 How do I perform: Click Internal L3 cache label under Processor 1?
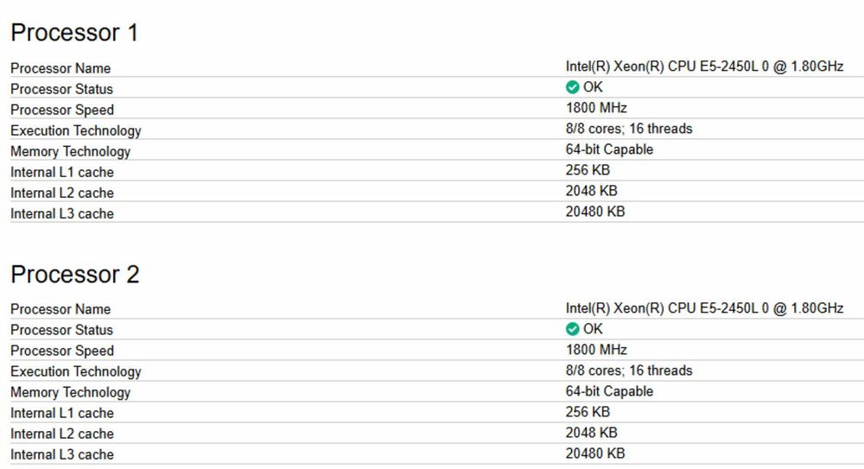(62, 213)
